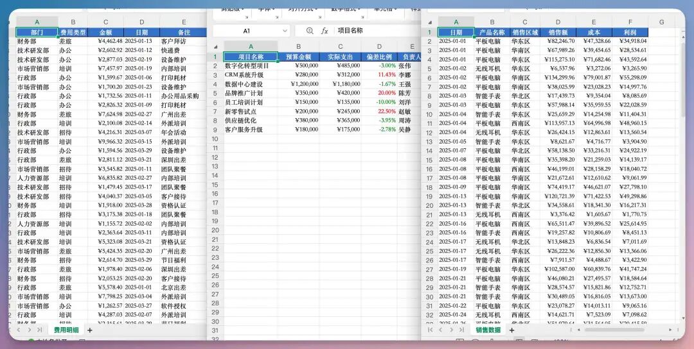694x349 pixels.
Task: Click the 人力资源部 cell dated 2025-02-27
Action: [37, 178]
